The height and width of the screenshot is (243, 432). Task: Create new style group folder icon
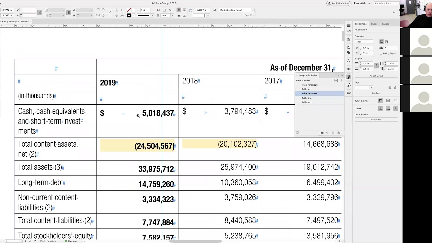click(x=322, y=133)
